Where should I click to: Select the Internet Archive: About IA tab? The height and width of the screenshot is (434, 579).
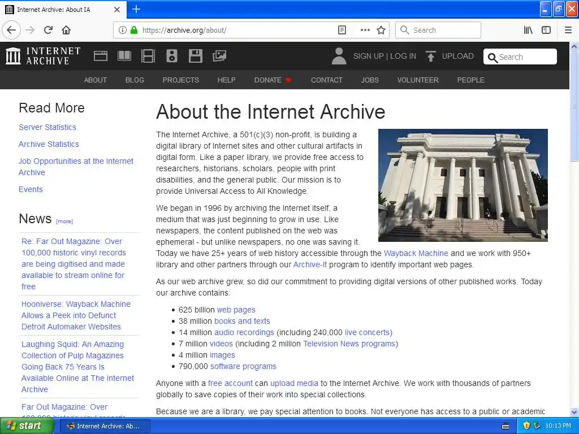click(x=63, y=10)
